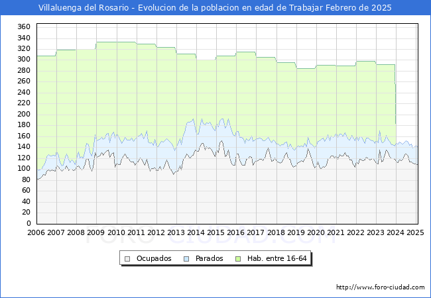Viewport: 431px width, 298px height.
Task: Click the 2015 x-axis year label
Action: pyautogui.click(x=215, y=232)
